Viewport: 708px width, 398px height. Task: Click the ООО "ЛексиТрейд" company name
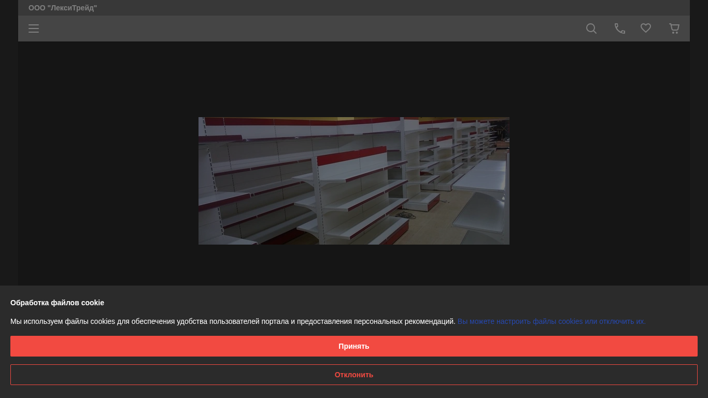point(63,8)
